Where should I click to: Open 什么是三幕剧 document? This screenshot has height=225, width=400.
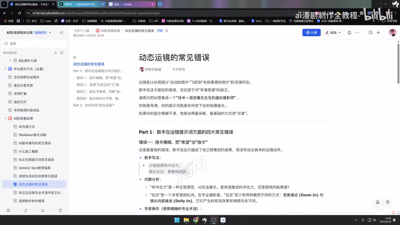pos(28,151)
